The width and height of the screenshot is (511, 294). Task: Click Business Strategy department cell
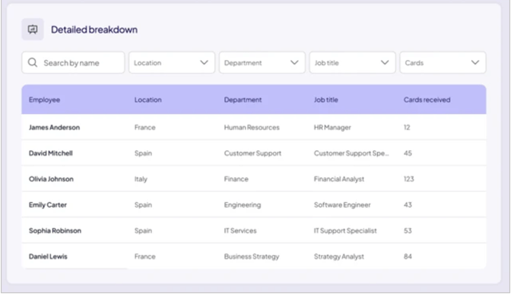(x=252, y=256)
